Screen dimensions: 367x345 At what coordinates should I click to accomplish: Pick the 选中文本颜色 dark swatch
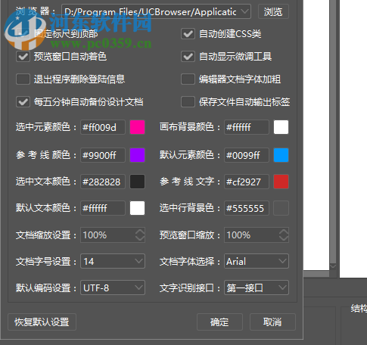coord(137,182)
